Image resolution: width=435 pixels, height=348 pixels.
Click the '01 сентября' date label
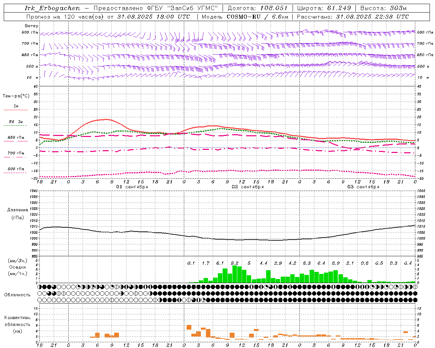point(132,187)
